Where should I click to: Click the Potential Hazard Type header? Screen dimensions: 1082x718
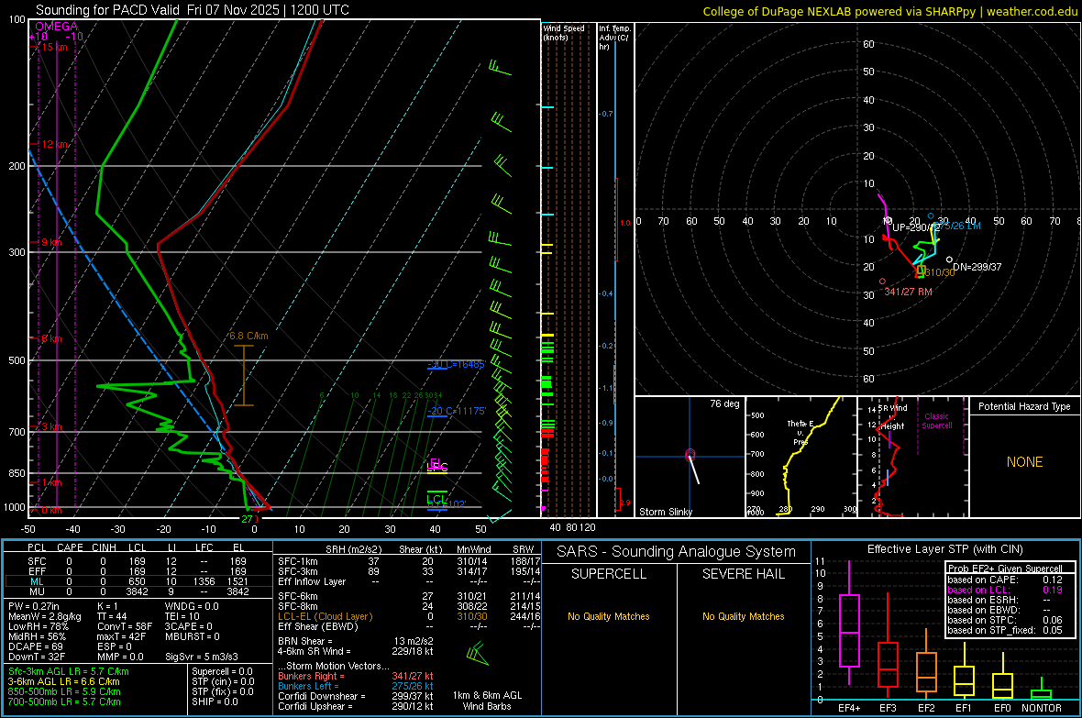click(x=1024, y=406)
